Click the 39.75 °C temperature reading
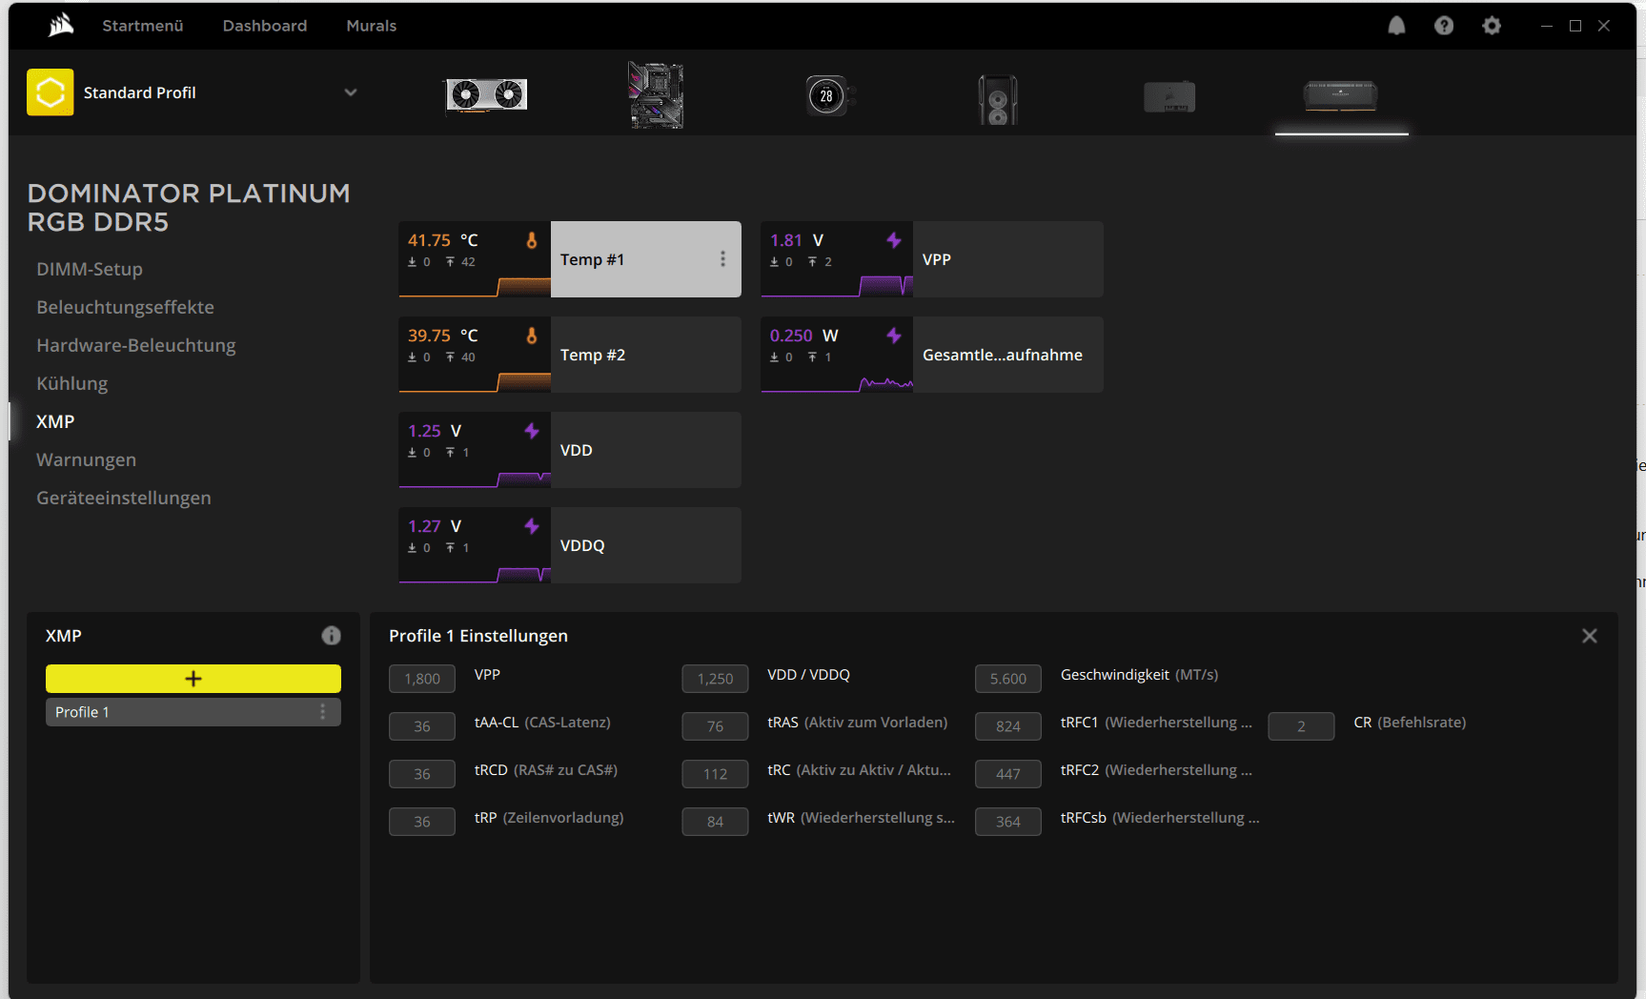The image size is (1646, 999). coord(443,336)
